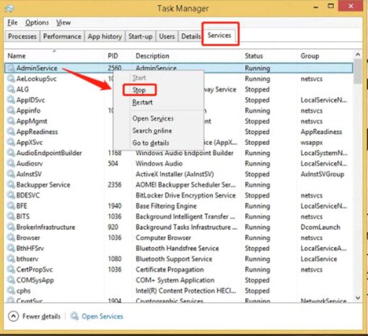Sort services by Name column header
The image size is (368, 336).
(x=17, y=56)
